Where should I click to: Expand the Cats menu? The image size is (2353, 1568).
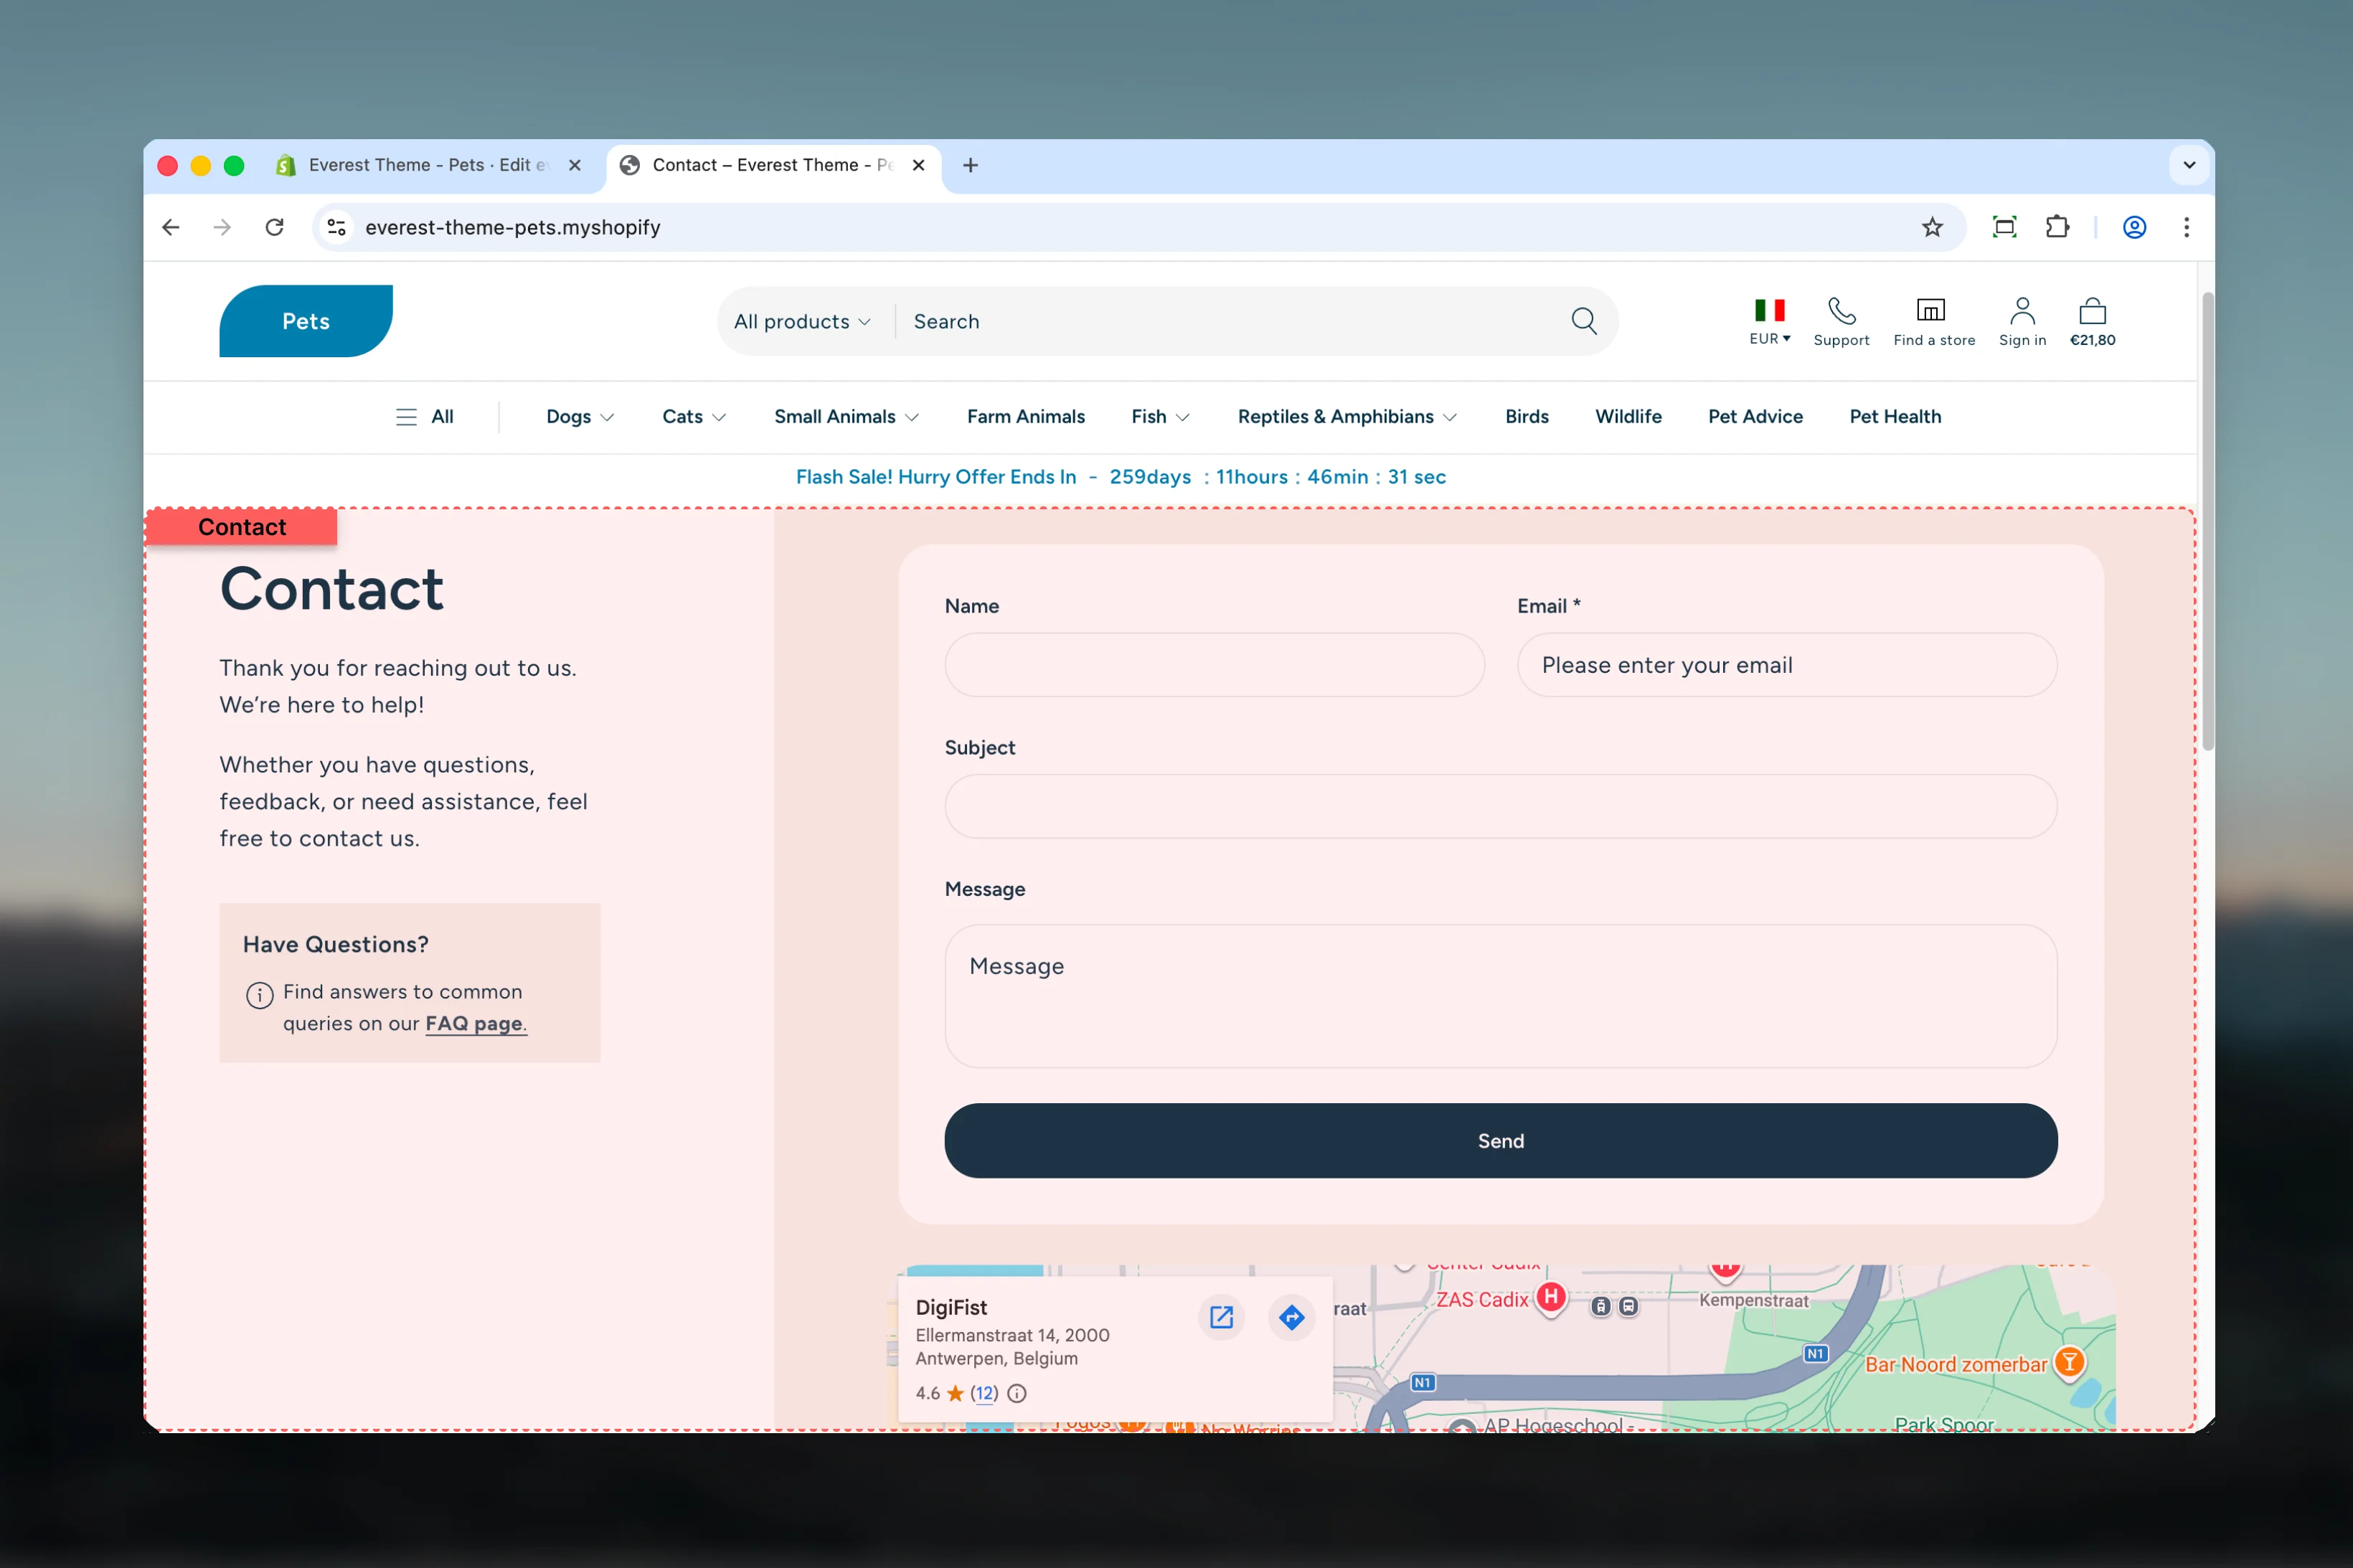tap(694, 417)
